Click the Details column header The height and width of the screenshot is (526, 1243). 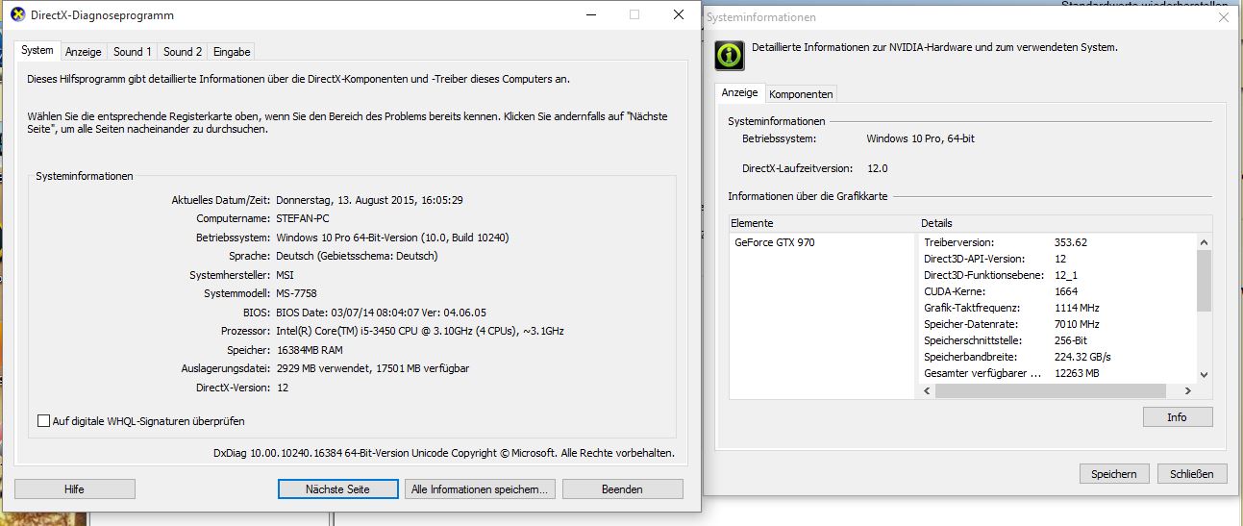tap(1064, 223)
